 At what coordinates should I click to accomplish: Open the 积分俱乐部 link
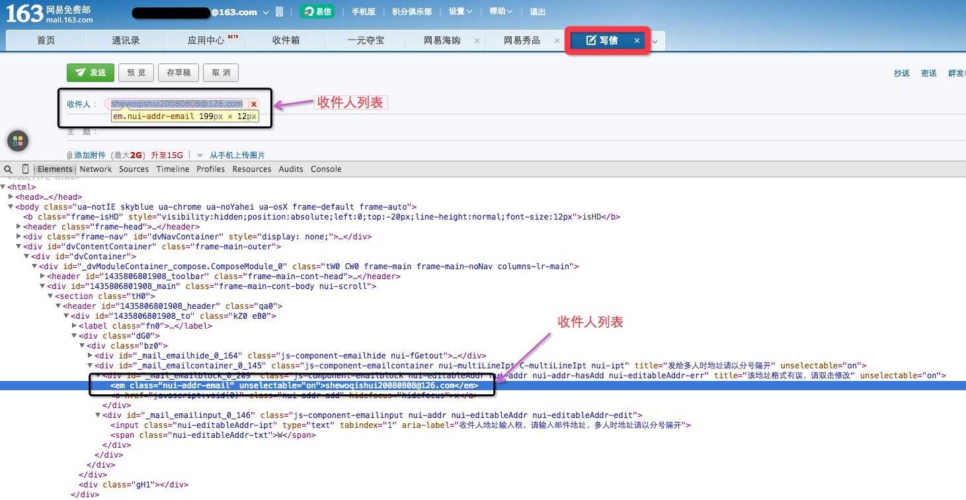coord(412,12)
